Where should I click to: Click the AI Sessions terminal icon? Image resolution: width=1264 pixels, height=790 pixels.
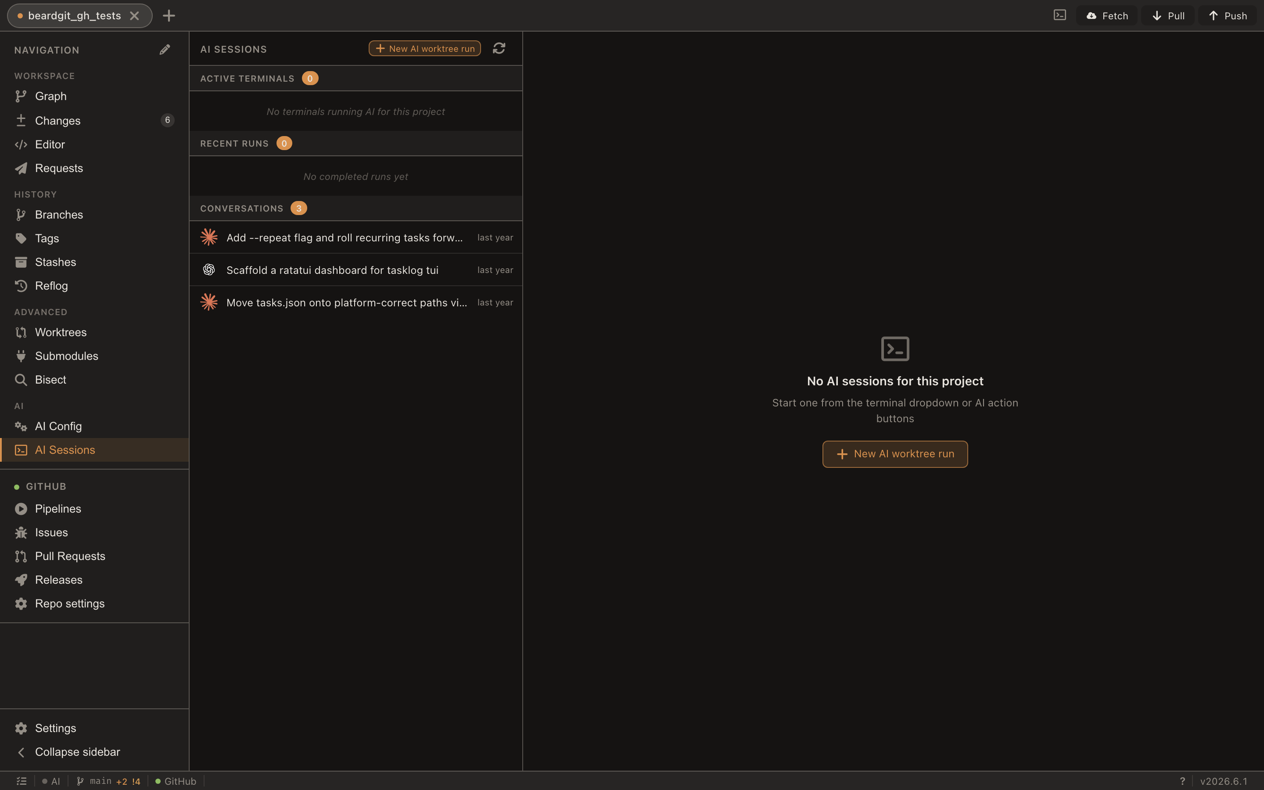21,450
